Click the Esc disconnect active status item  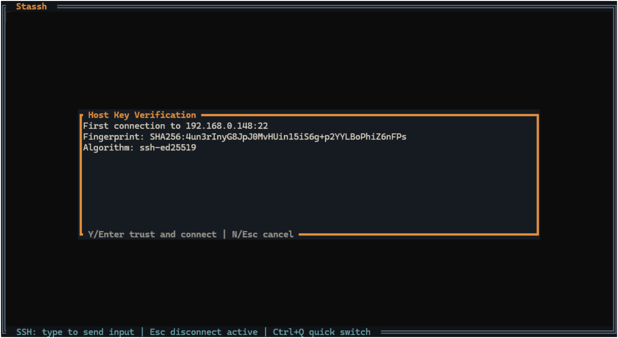[x=203, y=332]
